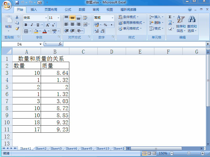This screenshot has width=210, height=157.
Task: Apply percent style from the Number group
Action: point(106,25)
